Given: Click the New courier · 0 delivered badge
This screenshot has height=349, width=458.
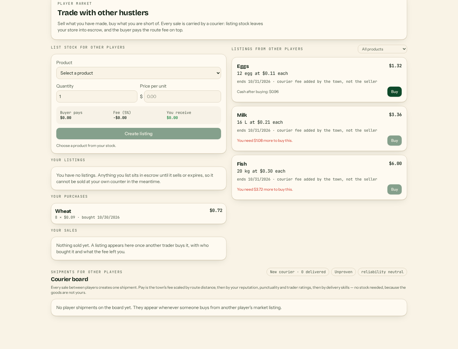Looking at the screenshot, I should point(298,272).
